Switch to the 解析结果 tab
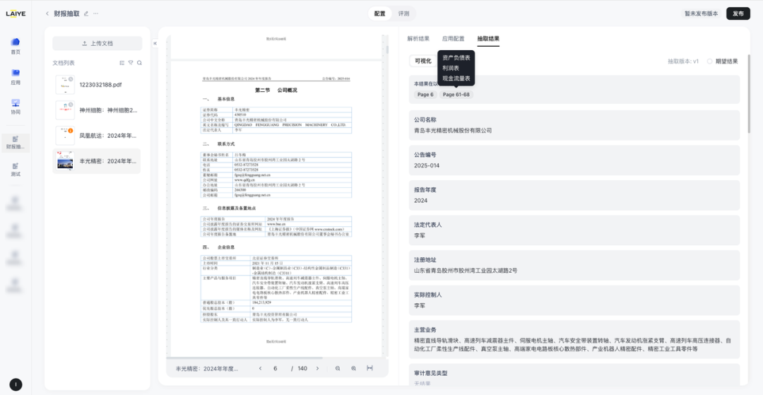 pos(418,39)
